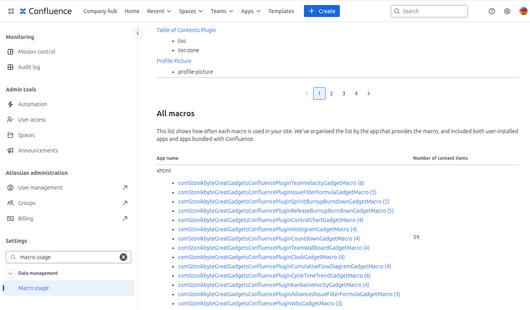Open the Recent dropdown
Image resolution: width=530 pixels, height=310 pixels.
pyautogui.click(x=159, y=11)
